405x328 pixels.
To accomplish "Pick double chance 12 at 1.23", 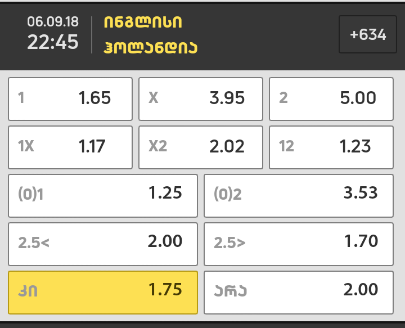I will point(331,147).
